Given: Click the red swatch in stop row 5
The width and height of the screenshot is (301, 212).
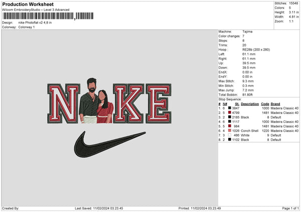Looking at the screenshot, I should pyautogui.click(x=230, y=126).
